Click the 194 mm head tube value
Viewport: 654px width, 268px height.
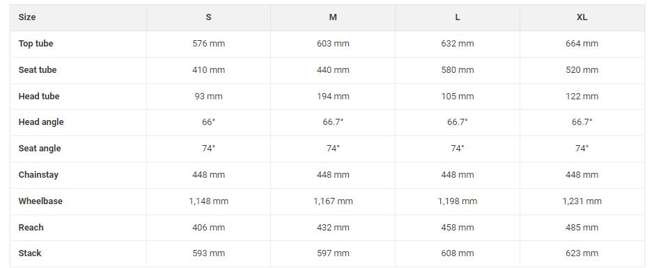333,97
